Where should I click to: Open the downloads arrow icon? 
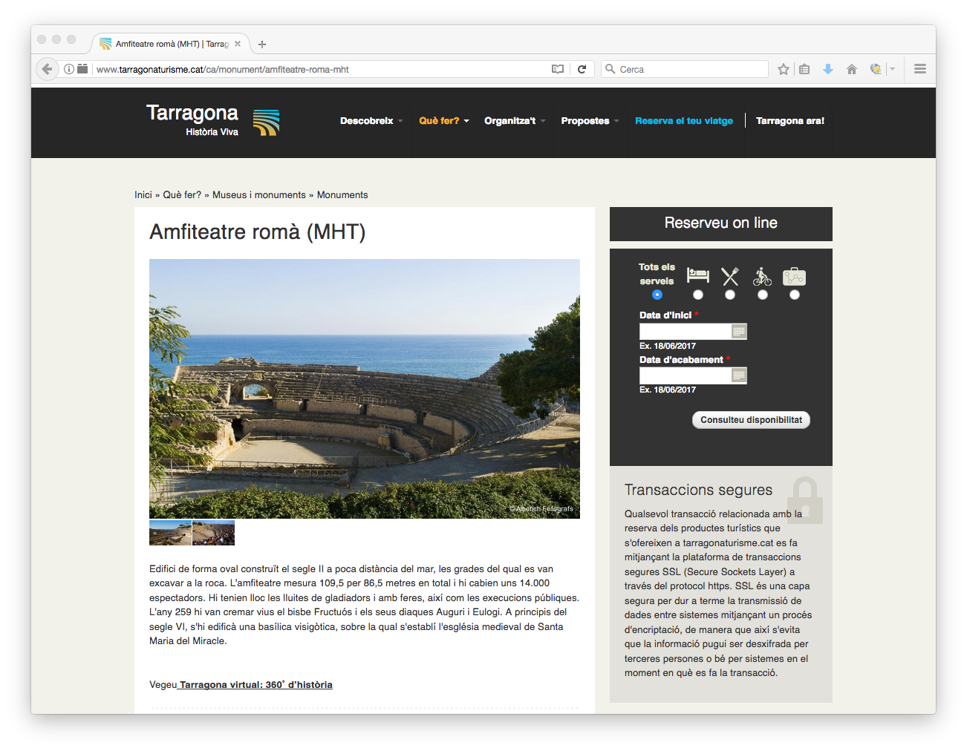coord(828,69)
